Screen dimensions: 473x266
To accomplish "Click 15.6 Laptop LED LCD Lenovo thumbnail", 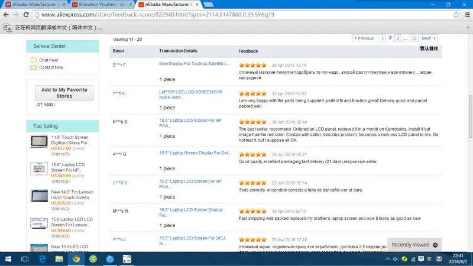I will [39, 223].
